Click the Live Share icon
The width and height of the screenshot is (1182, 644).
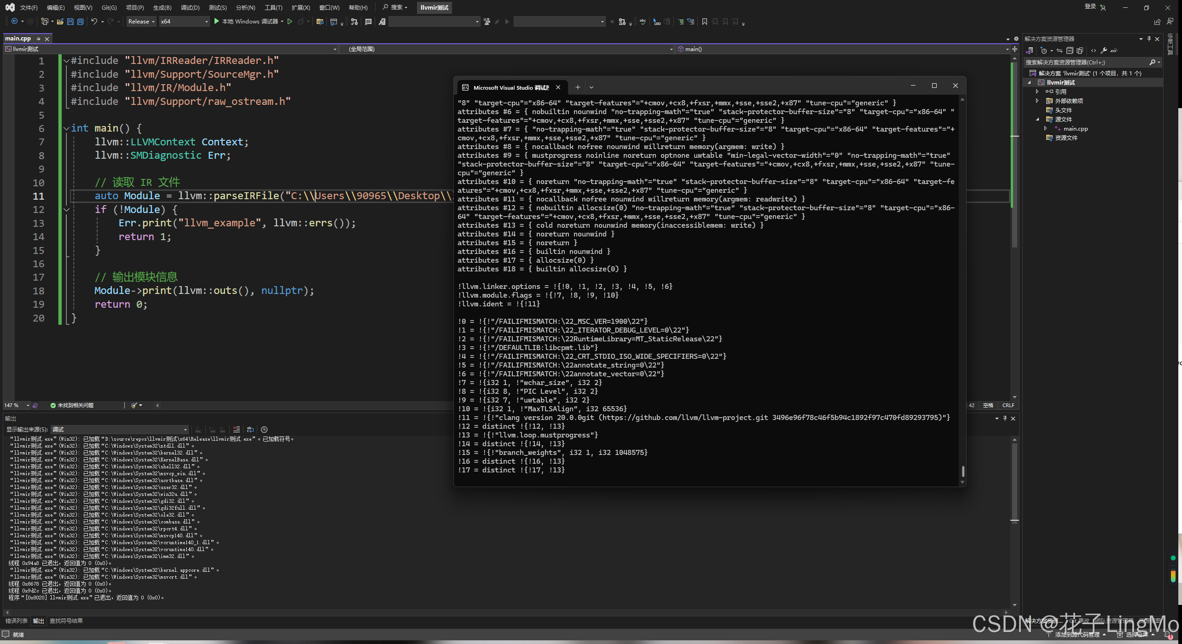1157,22
